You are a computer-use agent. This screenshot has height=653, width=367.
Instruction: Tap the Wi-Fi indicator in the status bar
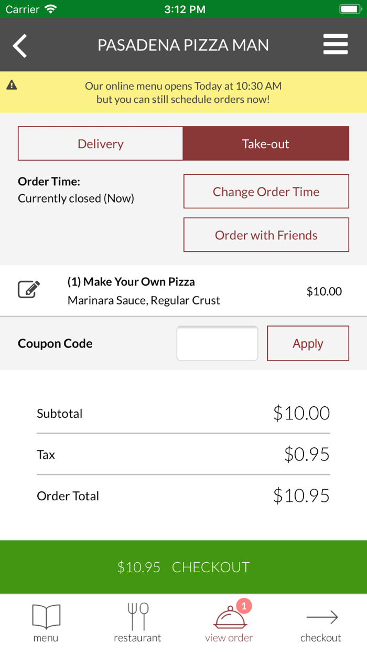coord(50,8)
